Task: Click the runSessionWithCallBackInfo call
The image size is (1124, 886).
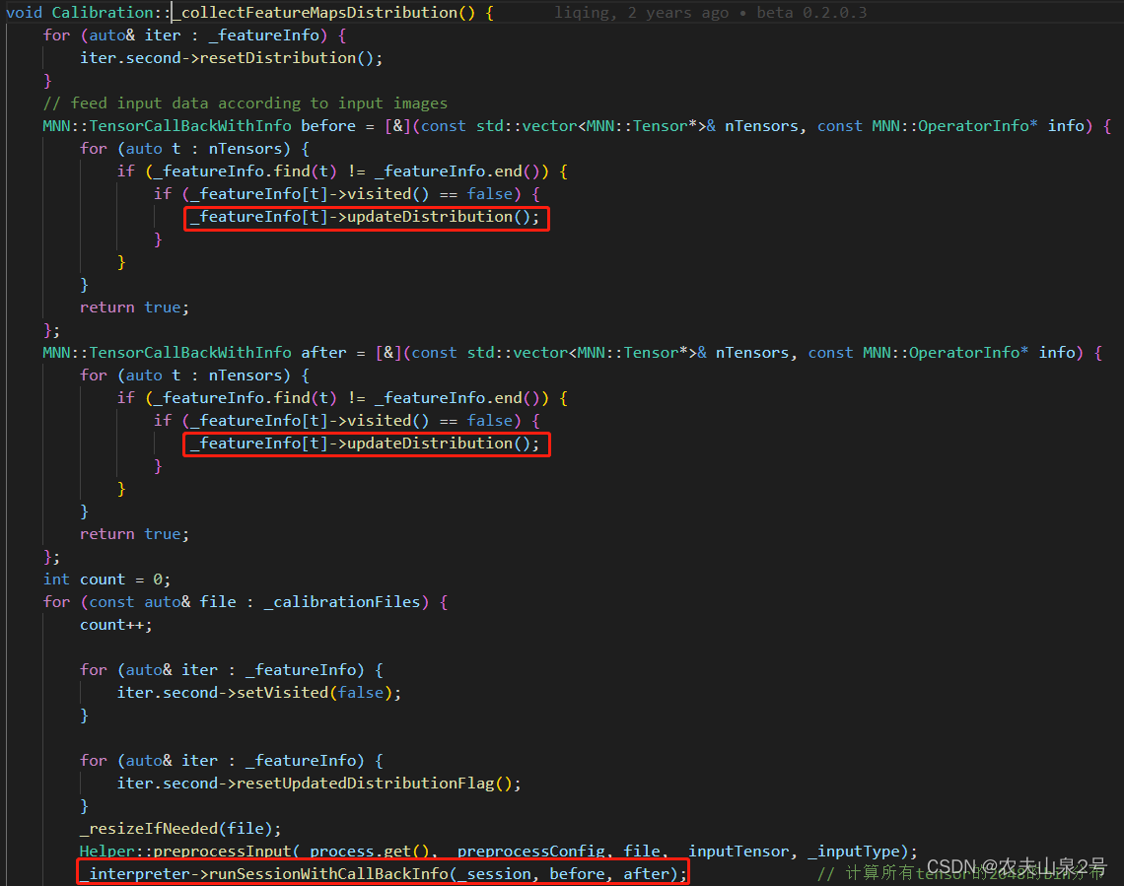Action: pyautogui.click(x=384, y=874)
